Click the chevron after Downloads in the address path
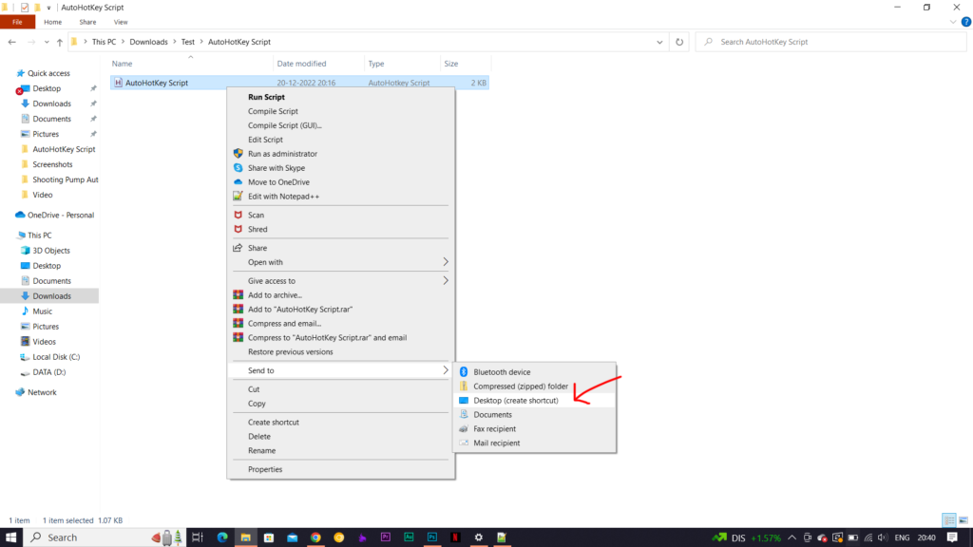The width and height of the screenshot is (973, 547). (x=175, y=42)
